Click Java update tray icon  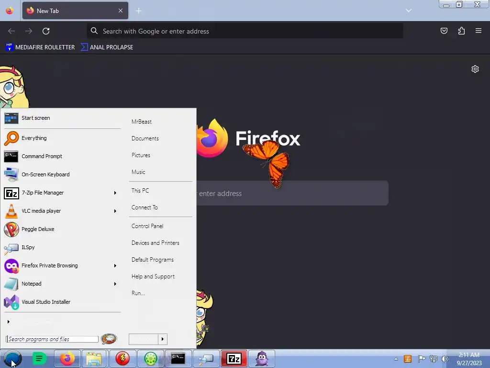[408, 359]
